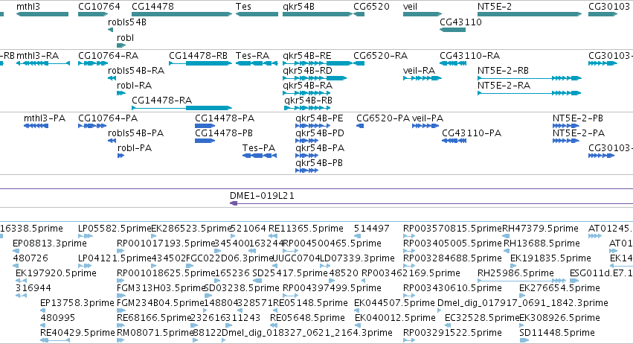This screenshot has height=344, width=633.
Task: Open the veil gene feature
Action: click(422, 14)
